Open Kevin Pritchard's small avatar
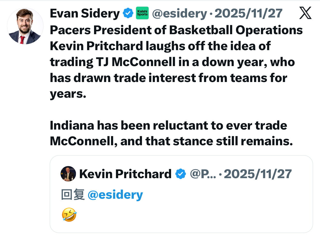The image size is (320, 236). [x=68, y=174]
